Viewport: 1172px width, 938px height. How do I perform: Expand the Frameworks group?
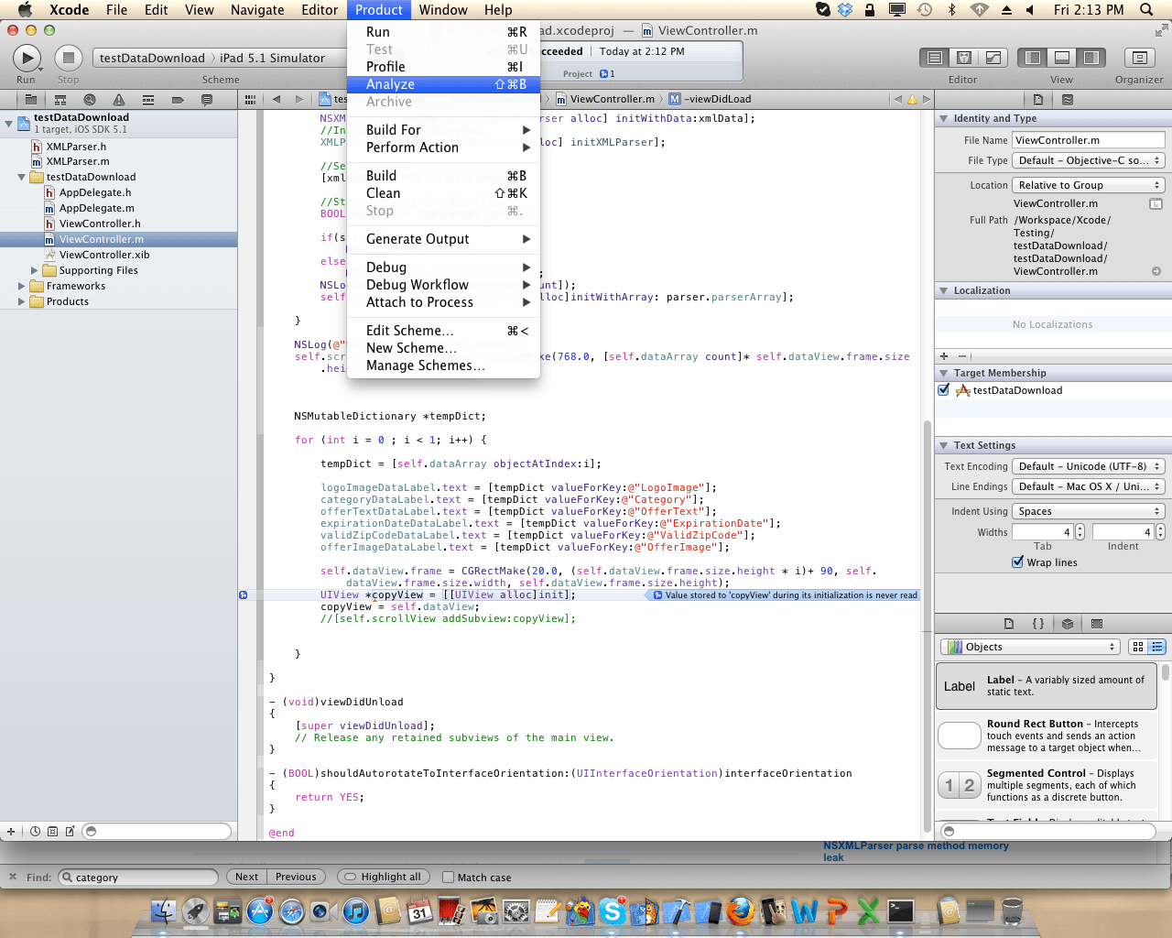22,286
